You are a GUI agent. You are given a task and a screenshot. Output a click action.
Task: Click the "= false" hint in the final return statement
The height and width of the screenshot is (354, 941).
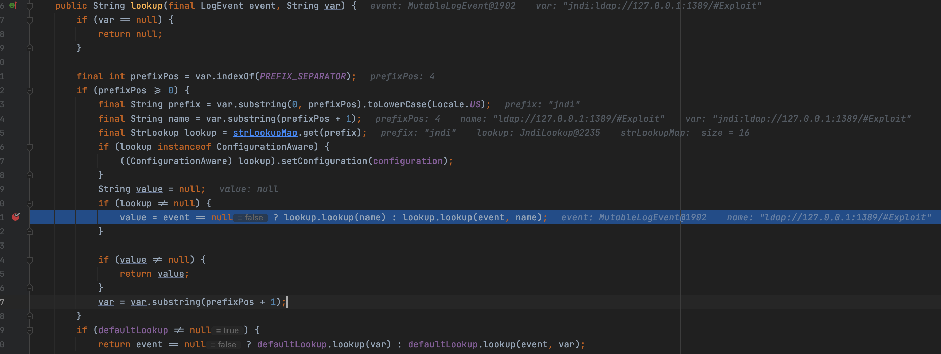[223, 345]
